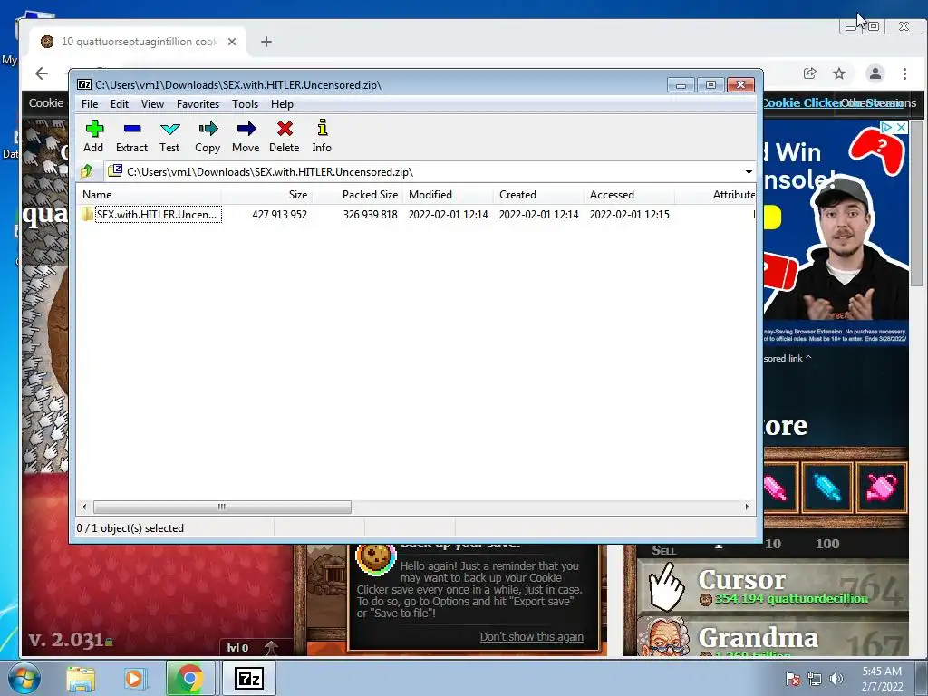Click the 7-Zip taskbar button

248,679
